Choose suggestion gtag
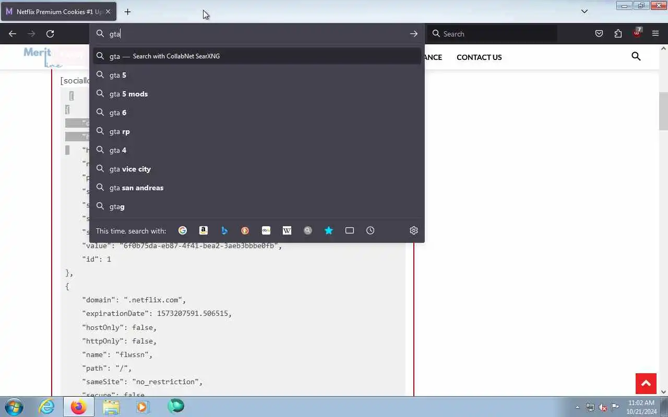 coord(257,206)
